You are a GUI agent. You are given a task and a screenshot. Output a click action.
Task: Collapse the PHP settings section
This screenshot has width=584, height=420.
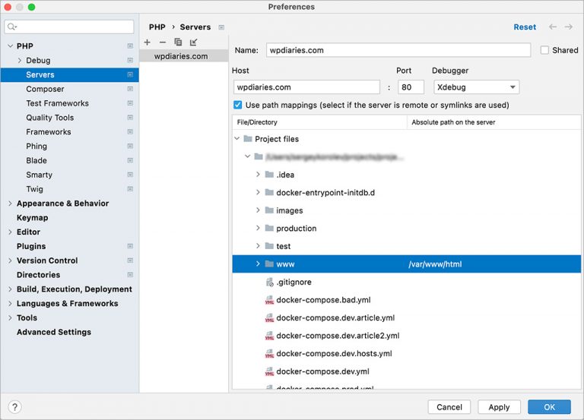[11, 46]
